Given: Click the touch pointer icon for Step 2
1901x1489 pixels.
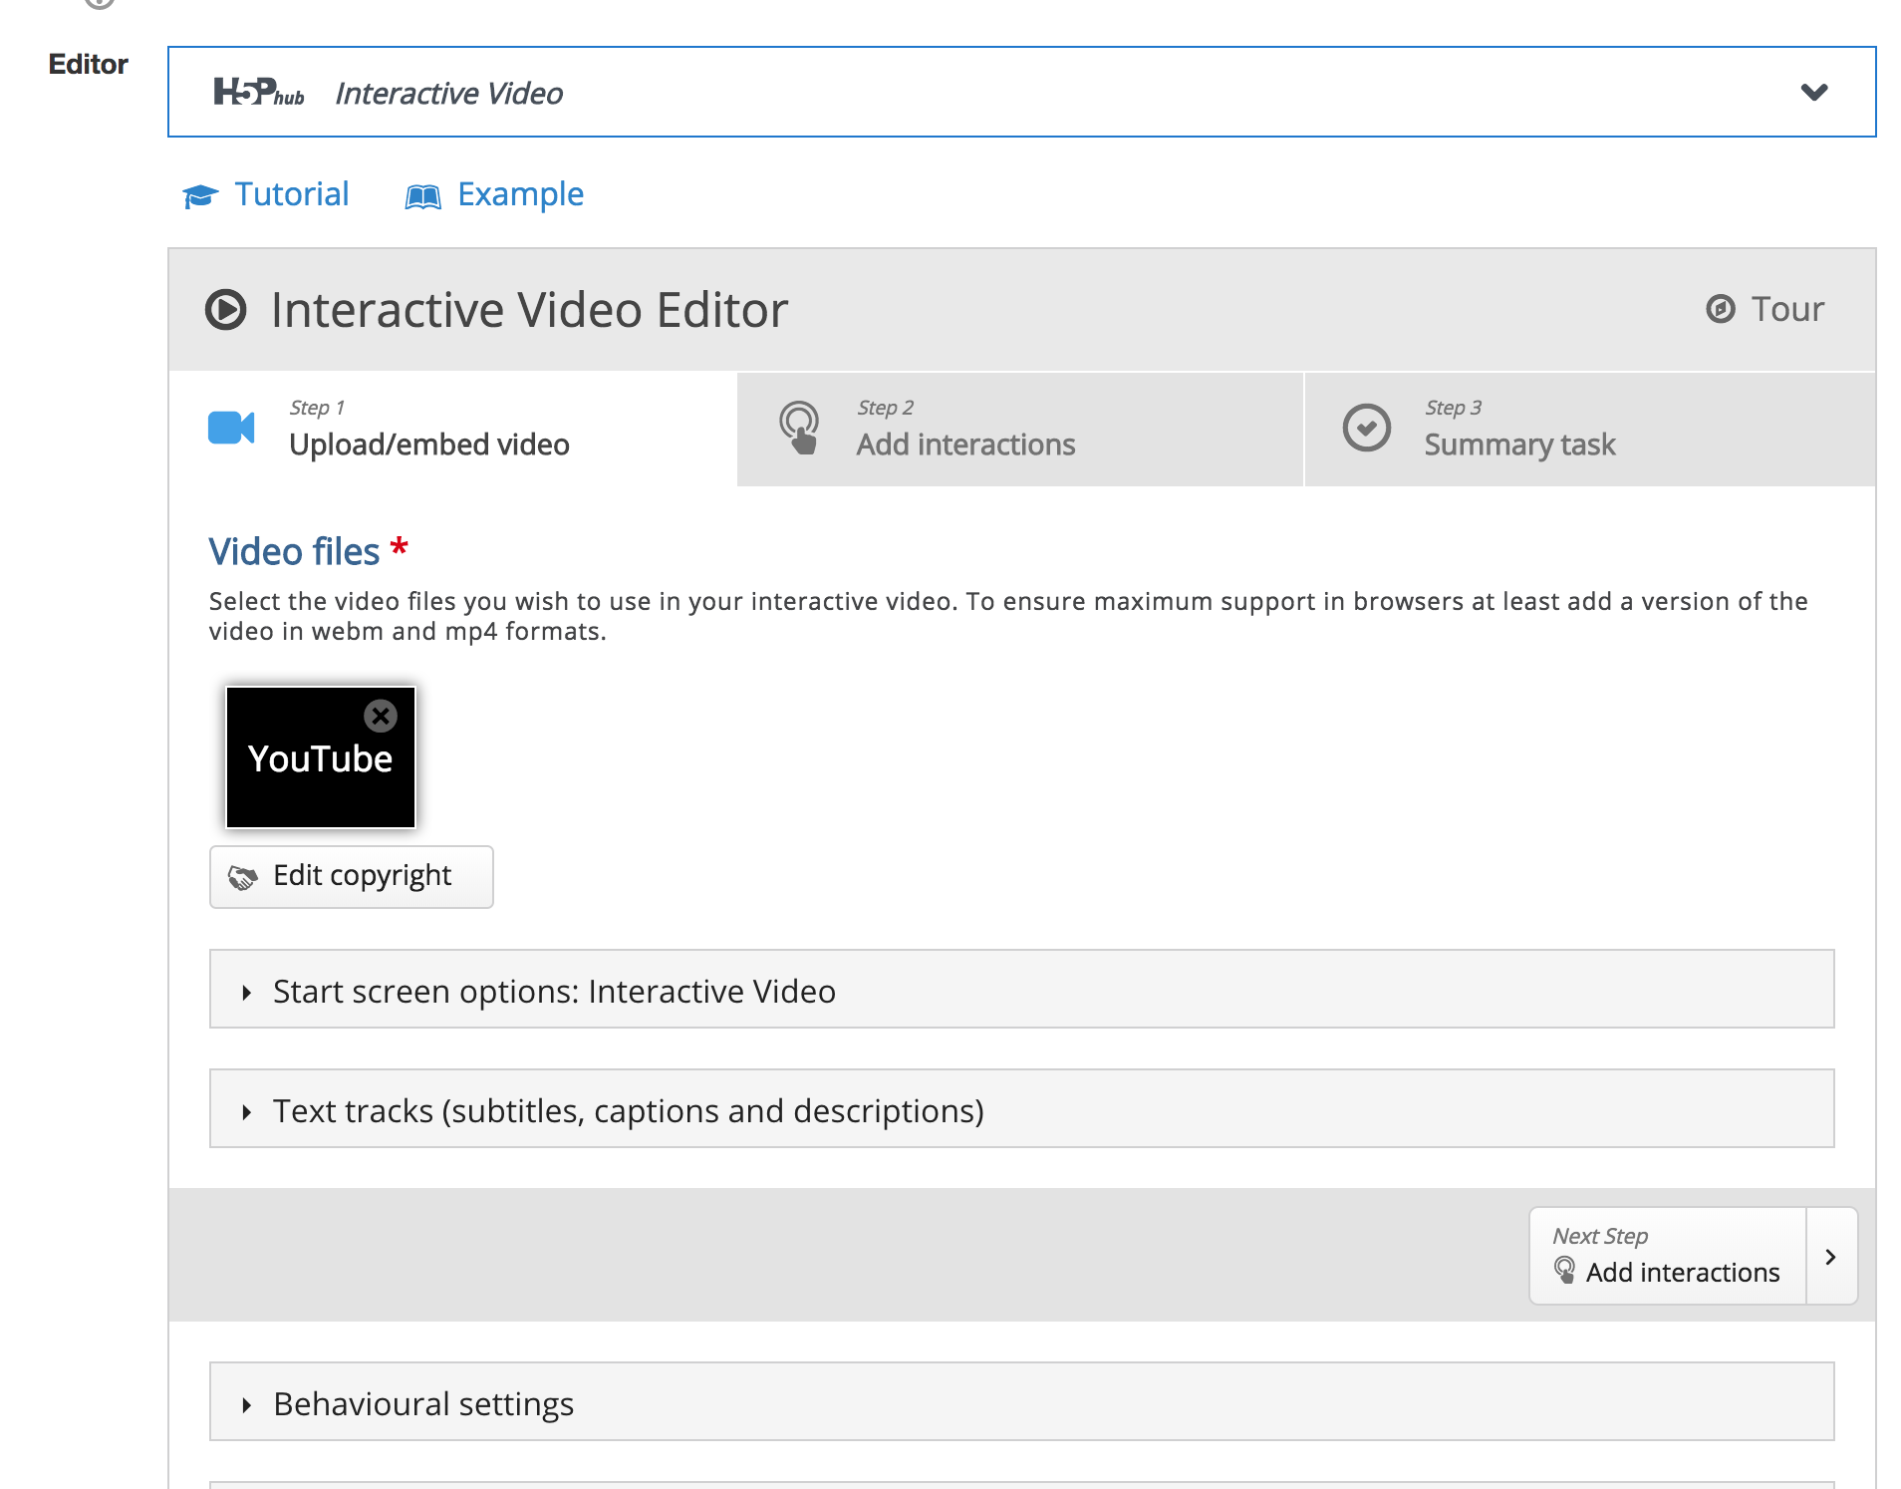Looking at the screenshot, I should pos(799,428).
